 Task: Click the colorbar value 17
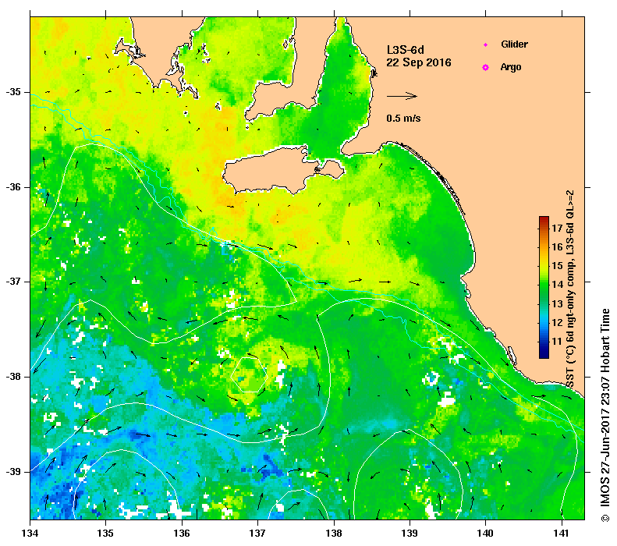click(x=557, y=229)
